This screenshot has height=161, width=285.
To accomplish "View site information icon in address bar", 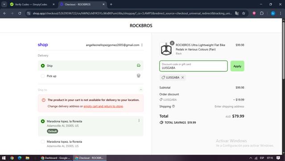I will pos(29,13).
